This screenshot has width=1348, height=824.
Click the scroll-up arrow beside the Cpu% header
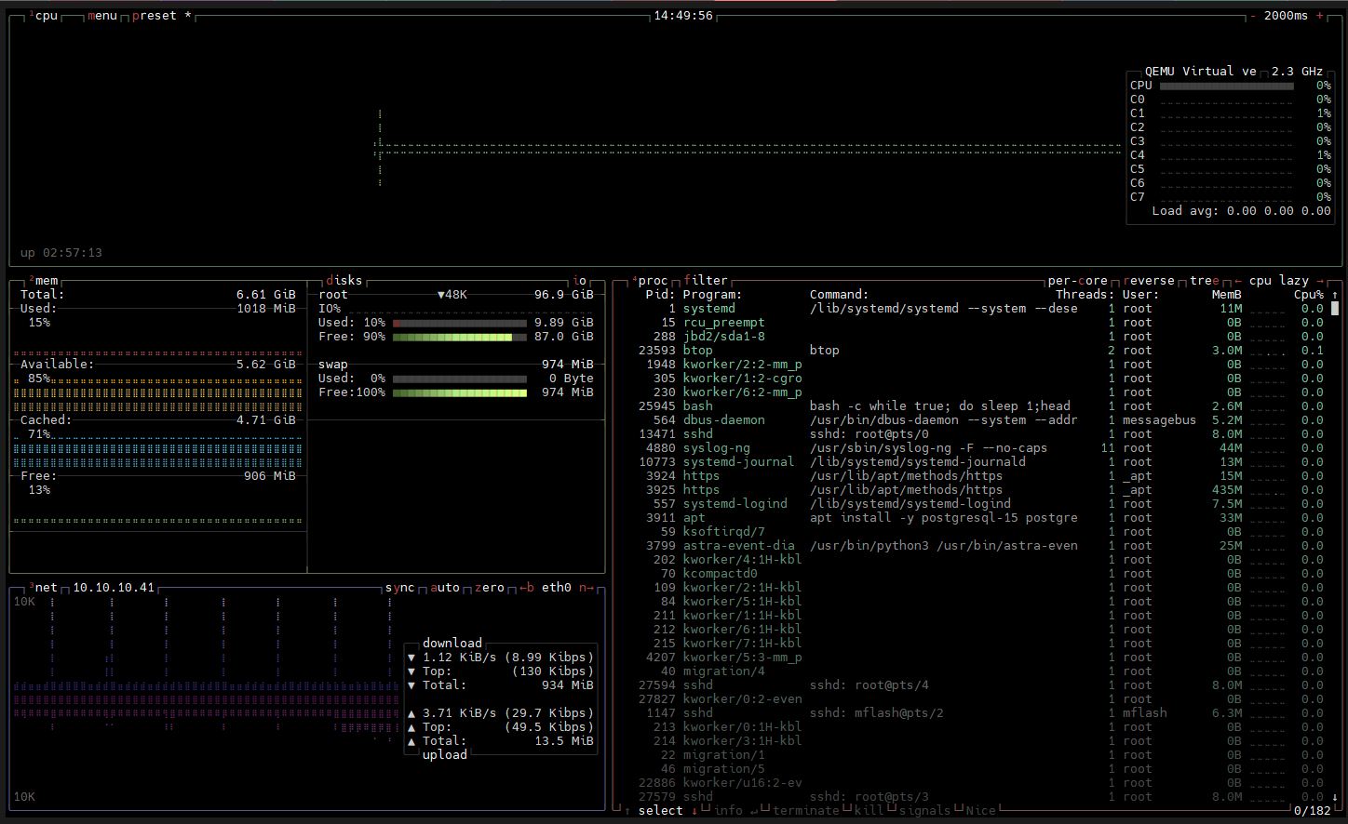[1335, 295]
